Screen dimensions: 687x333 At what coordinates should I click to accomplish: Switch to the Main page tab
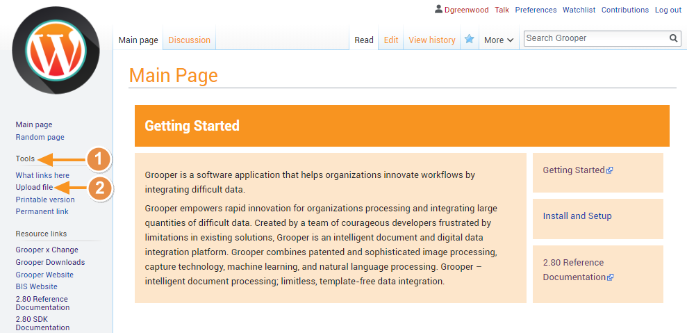point(138,40)
